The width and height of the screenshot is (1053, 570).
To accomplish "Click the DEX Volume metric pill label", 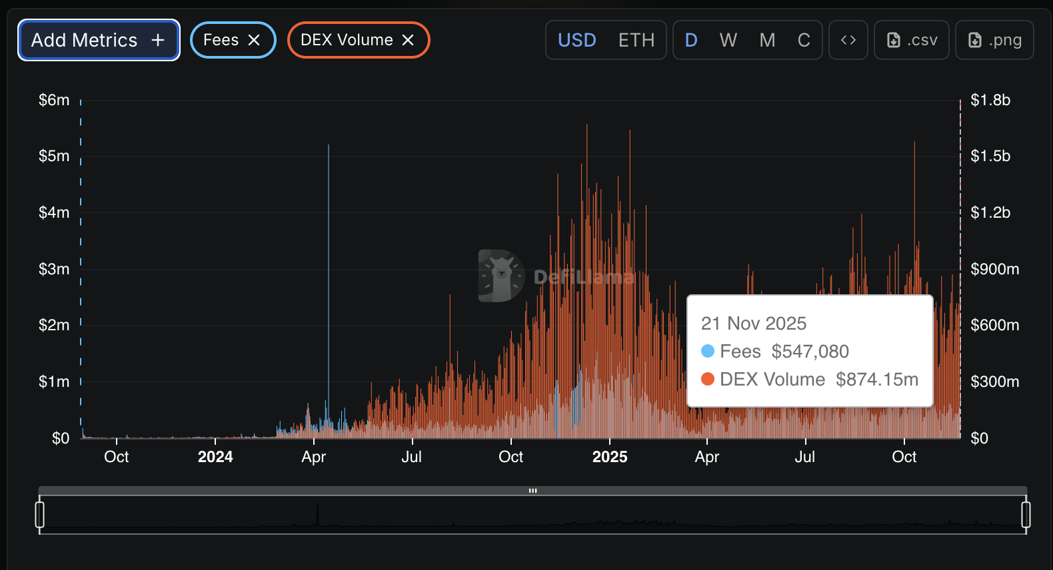I will (x=347, y=41).
